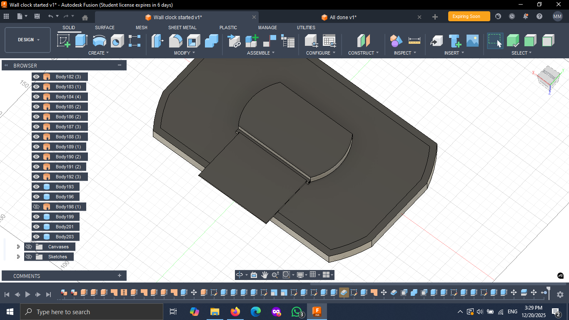Screen dimensions: 569x320
Task: Select the Revolve tool icon
Action: (99, 41)
